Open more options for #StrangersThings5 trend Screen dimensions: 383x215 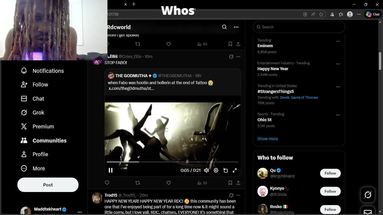[338, 87]
